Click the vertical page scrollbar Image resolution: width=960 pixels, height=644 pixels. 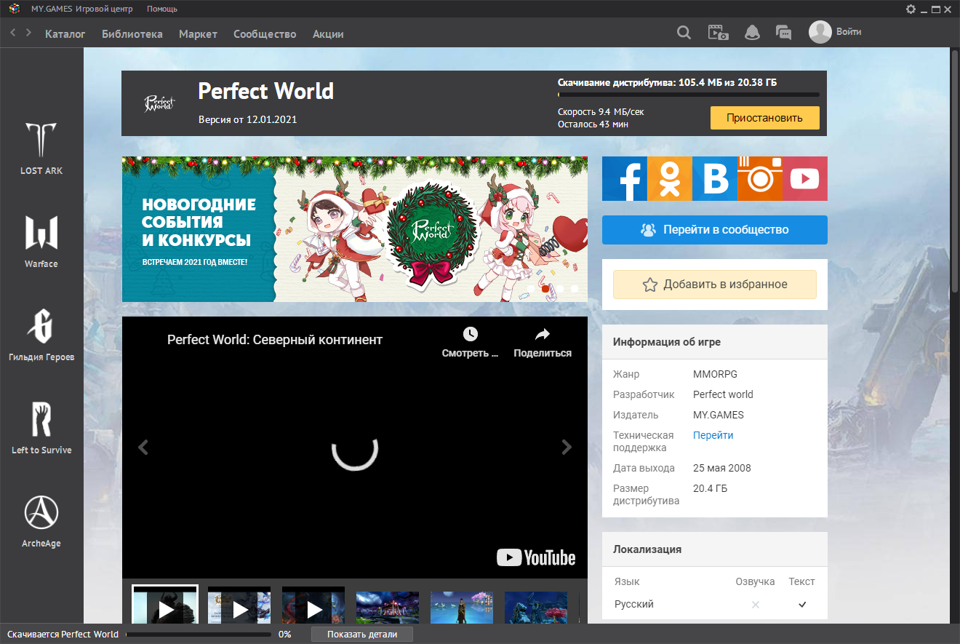click(955, 171)
